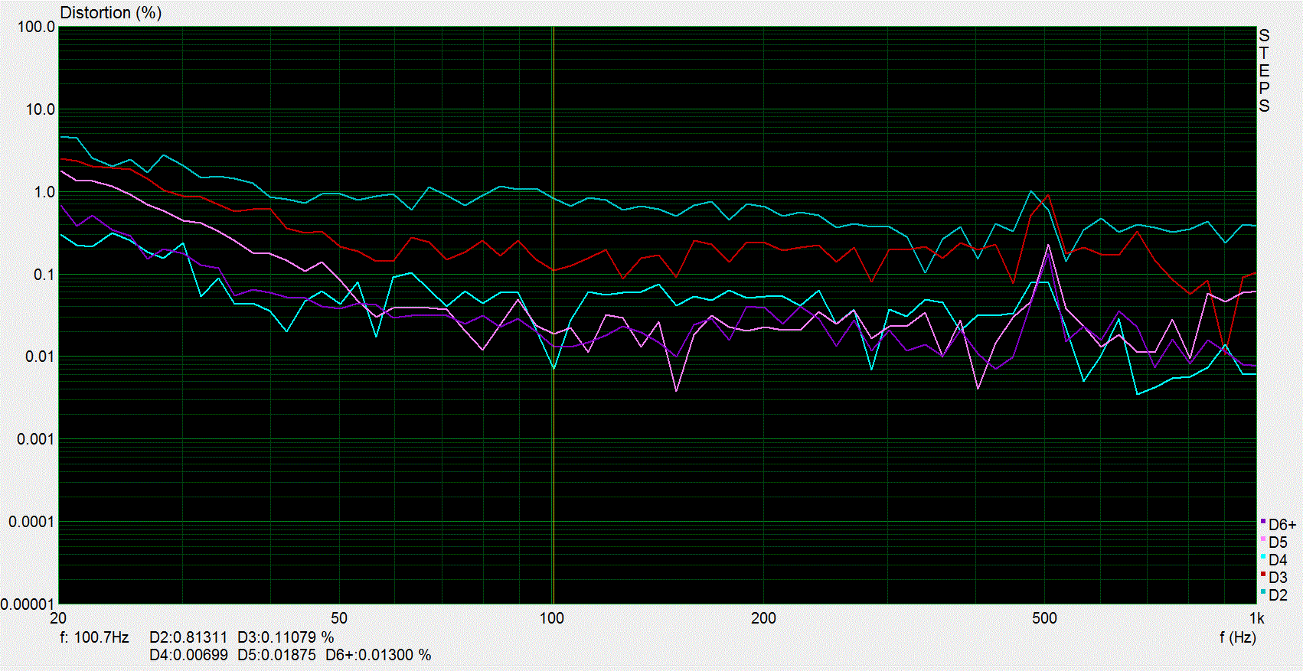The width and height of the screenshot is (1303, 671).
Task: Click the 'D4:0.00699' readout value
Action: coord(188,655)
